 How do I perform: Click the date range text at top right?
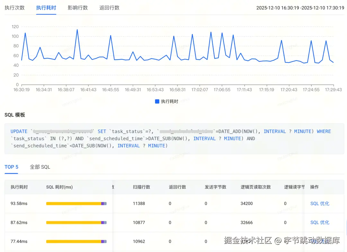[300, 8]
